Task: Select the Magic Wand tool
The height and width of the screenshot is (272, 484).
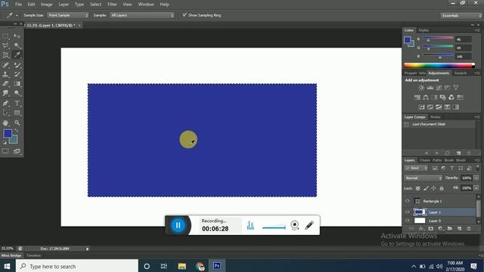Action: pyautogui.click(x=17, y=45)
